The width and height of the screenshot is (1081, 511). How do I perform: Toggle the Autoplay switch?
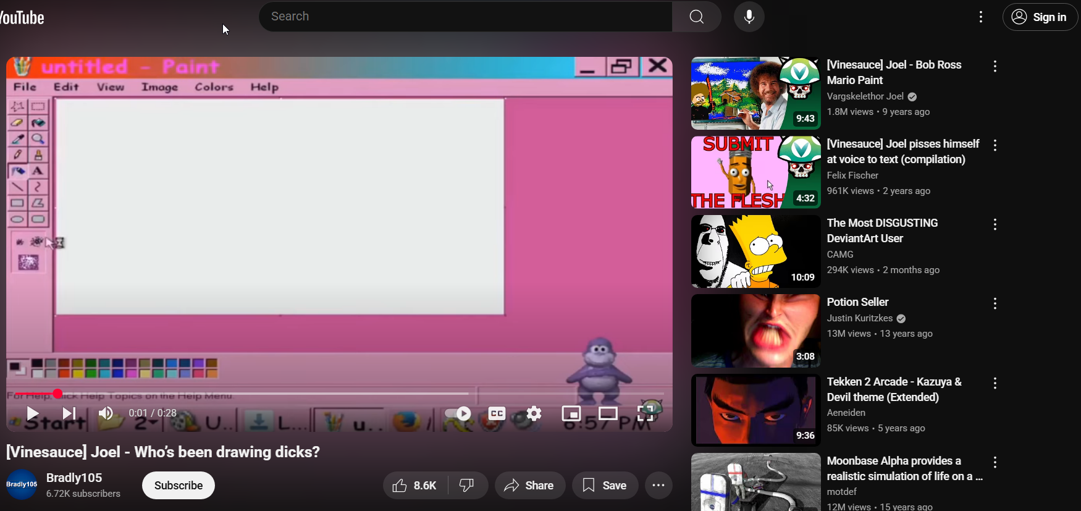pyautogui.click(x=458, y=413)
